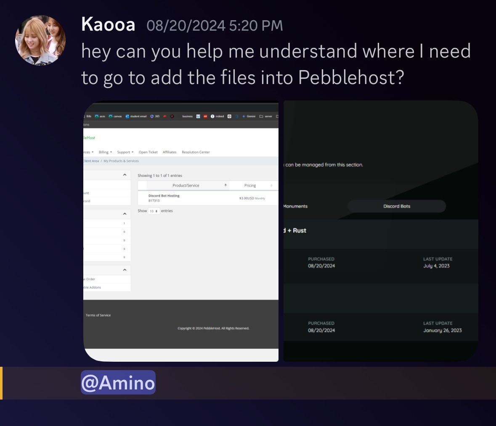Expand the Billing dropdown menu
The image size is (496, 426).
tap(105, 152)
